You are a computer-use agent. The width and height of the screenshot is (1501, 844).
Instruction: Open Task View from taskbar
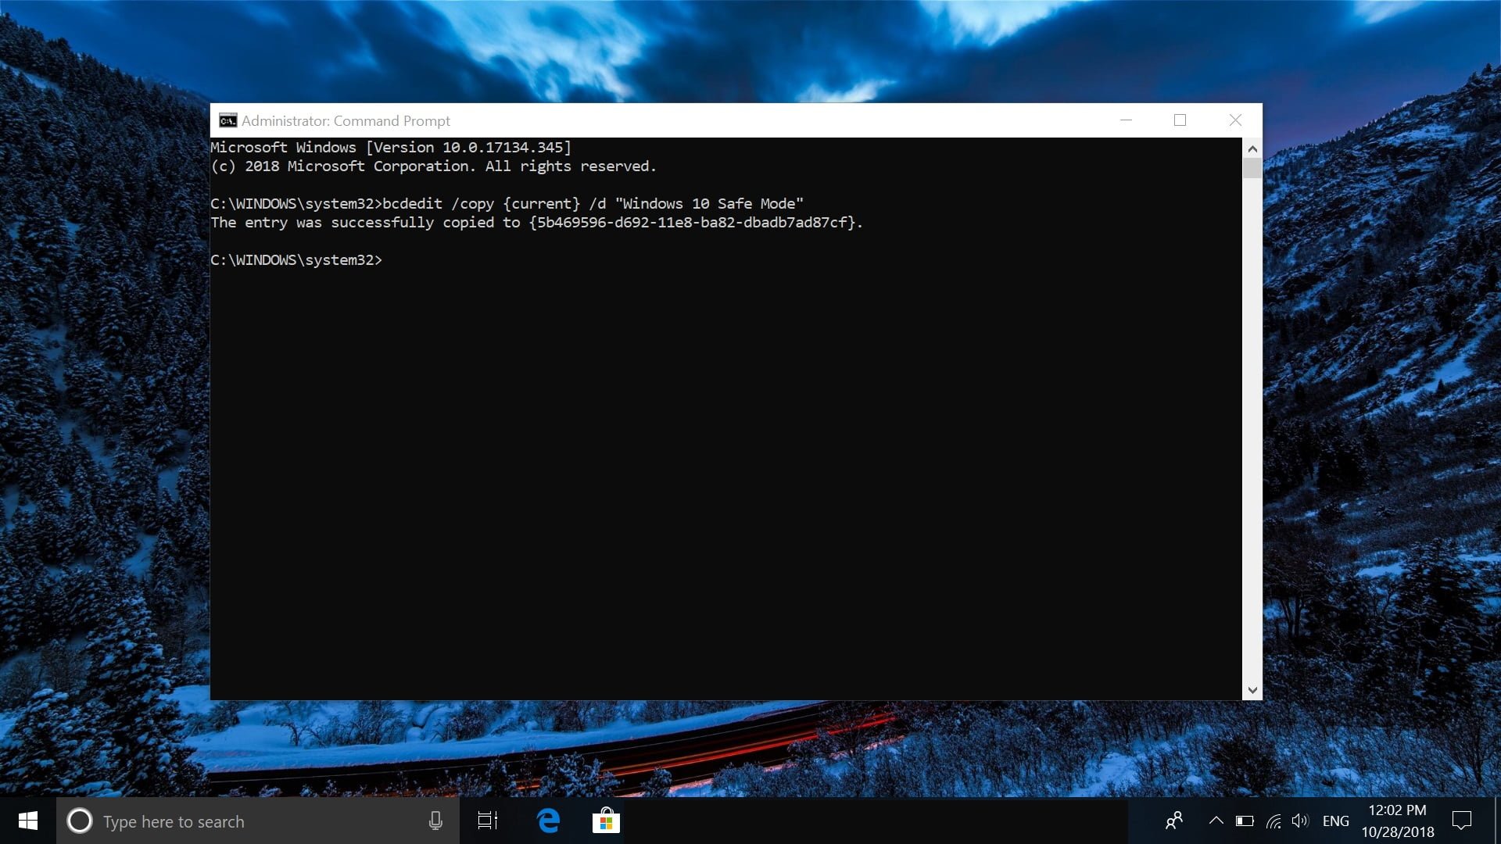(488, 821)
